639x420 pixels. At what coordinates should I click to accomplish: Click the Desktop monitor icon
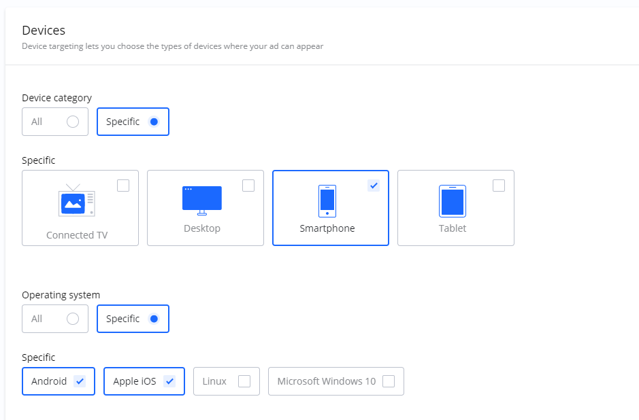201,200
